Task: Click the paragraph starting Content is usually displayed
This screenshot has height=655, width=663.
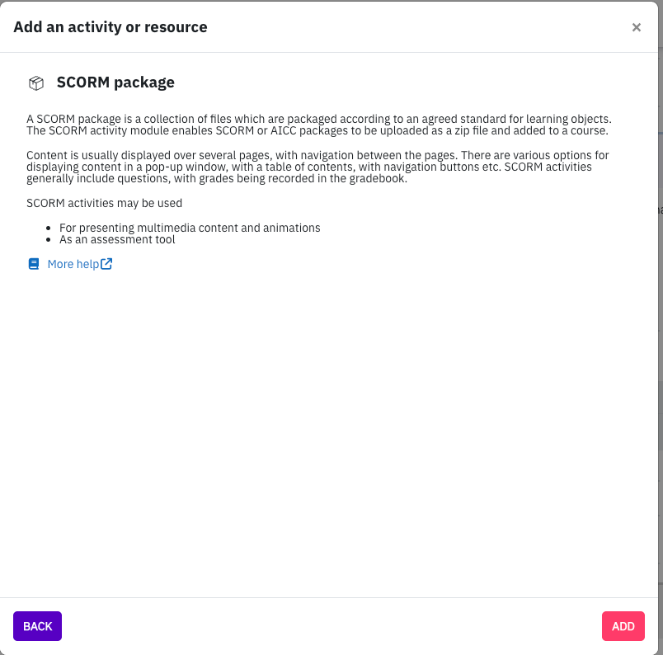Action: pyautogui.click(x=317, y=167)
